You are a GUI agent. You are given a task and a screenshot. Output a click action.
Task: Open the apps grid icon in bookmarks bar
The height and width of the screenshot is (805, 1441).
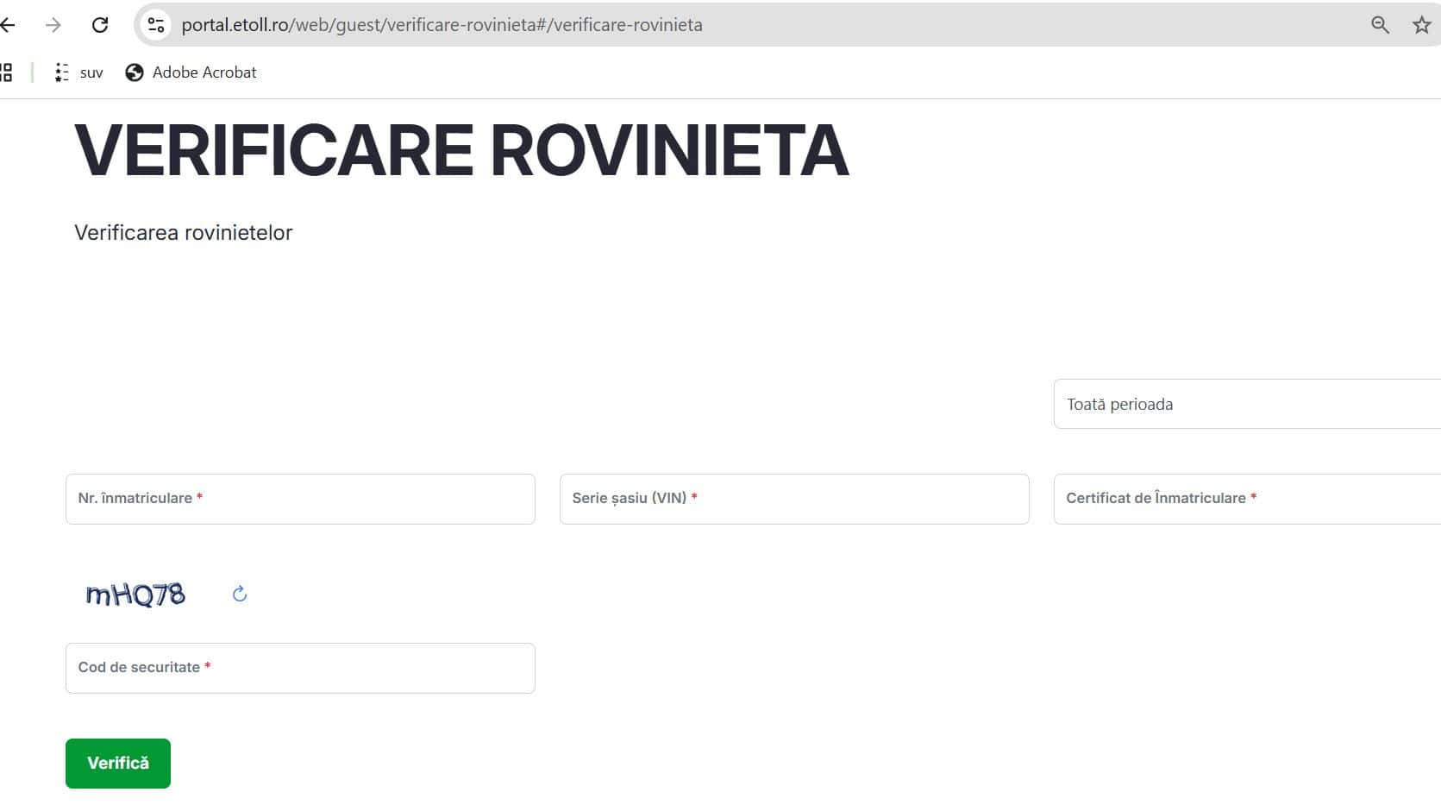click(x=6, y=72)
